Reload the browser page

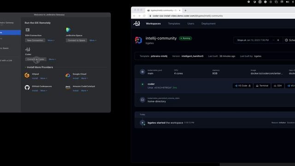click(x=144, y=16)
